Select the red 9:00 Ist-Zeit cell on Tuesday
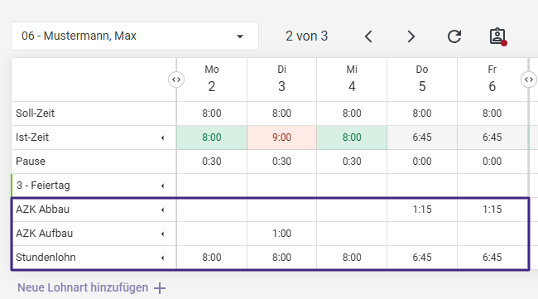 click(281, 137)
